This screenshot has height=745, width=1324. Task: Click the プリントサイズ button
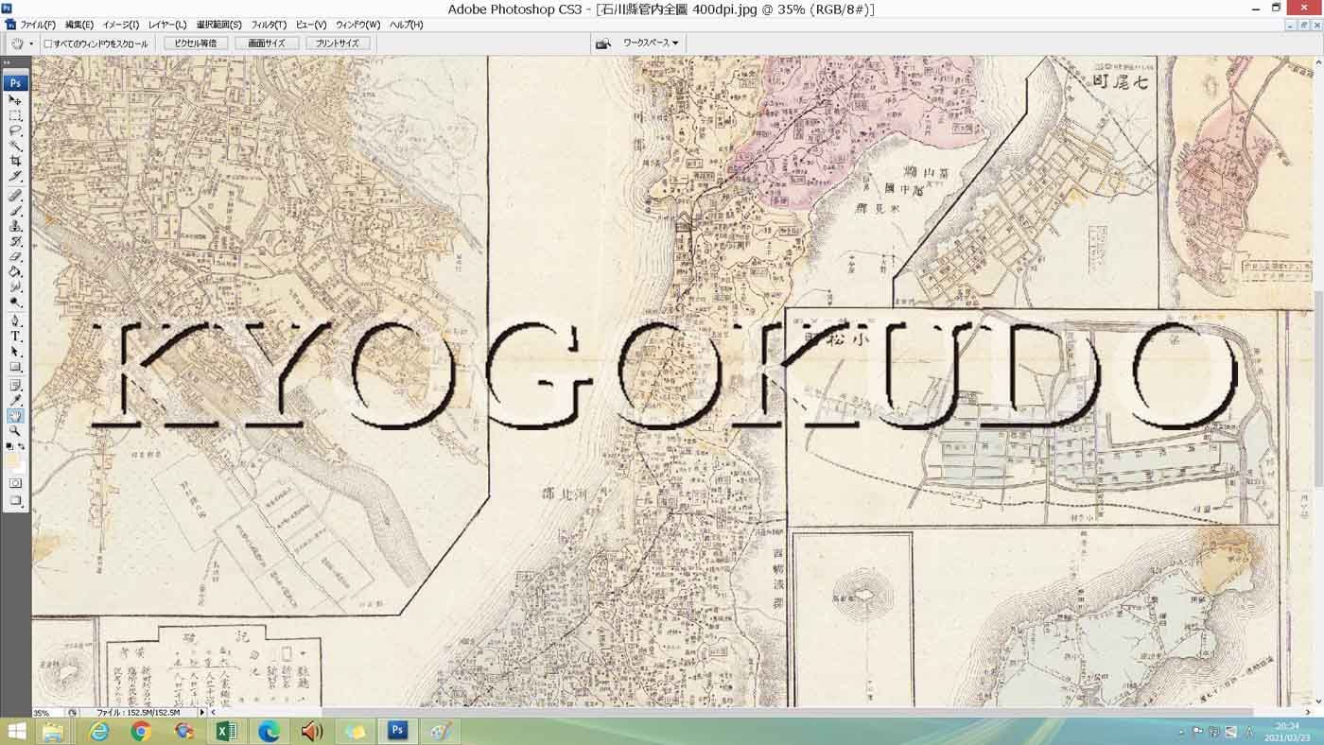coord(337,43)
